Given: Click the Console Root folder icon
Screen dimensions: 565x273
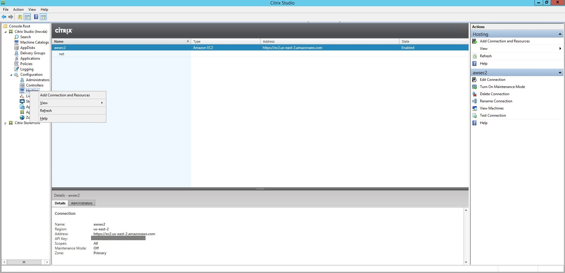Looking at the screenshot, I should point(5,26).
